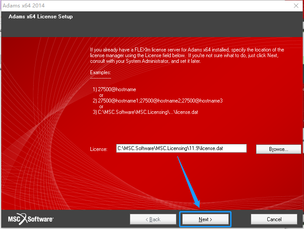Go back using the Back button

point(153,219)
